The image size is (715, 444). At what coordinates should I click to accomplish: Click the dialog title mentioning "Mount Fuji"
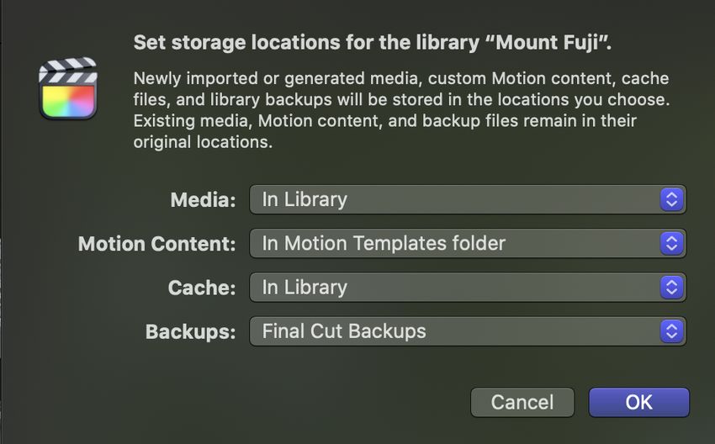372,42
